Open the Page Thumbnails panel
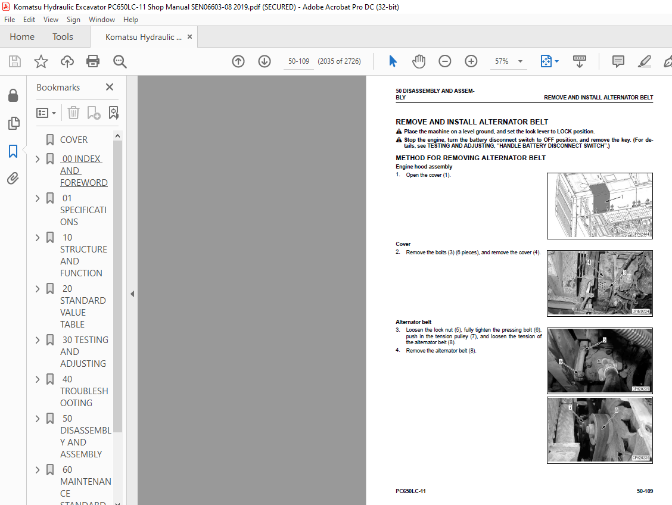Viewport: 672px width, 505px height. (13, 123)
